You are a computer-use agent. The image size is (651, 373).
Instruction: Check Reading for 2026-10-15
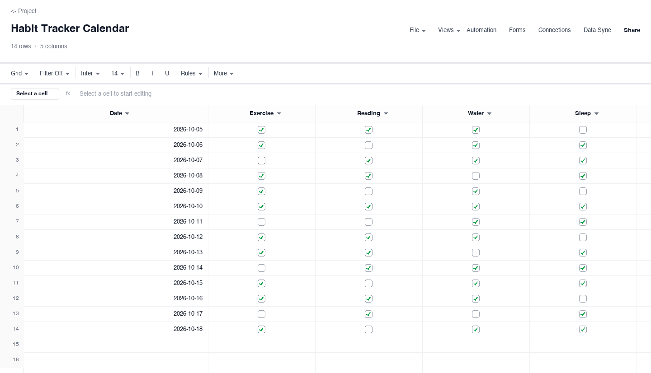coord(368,284)
